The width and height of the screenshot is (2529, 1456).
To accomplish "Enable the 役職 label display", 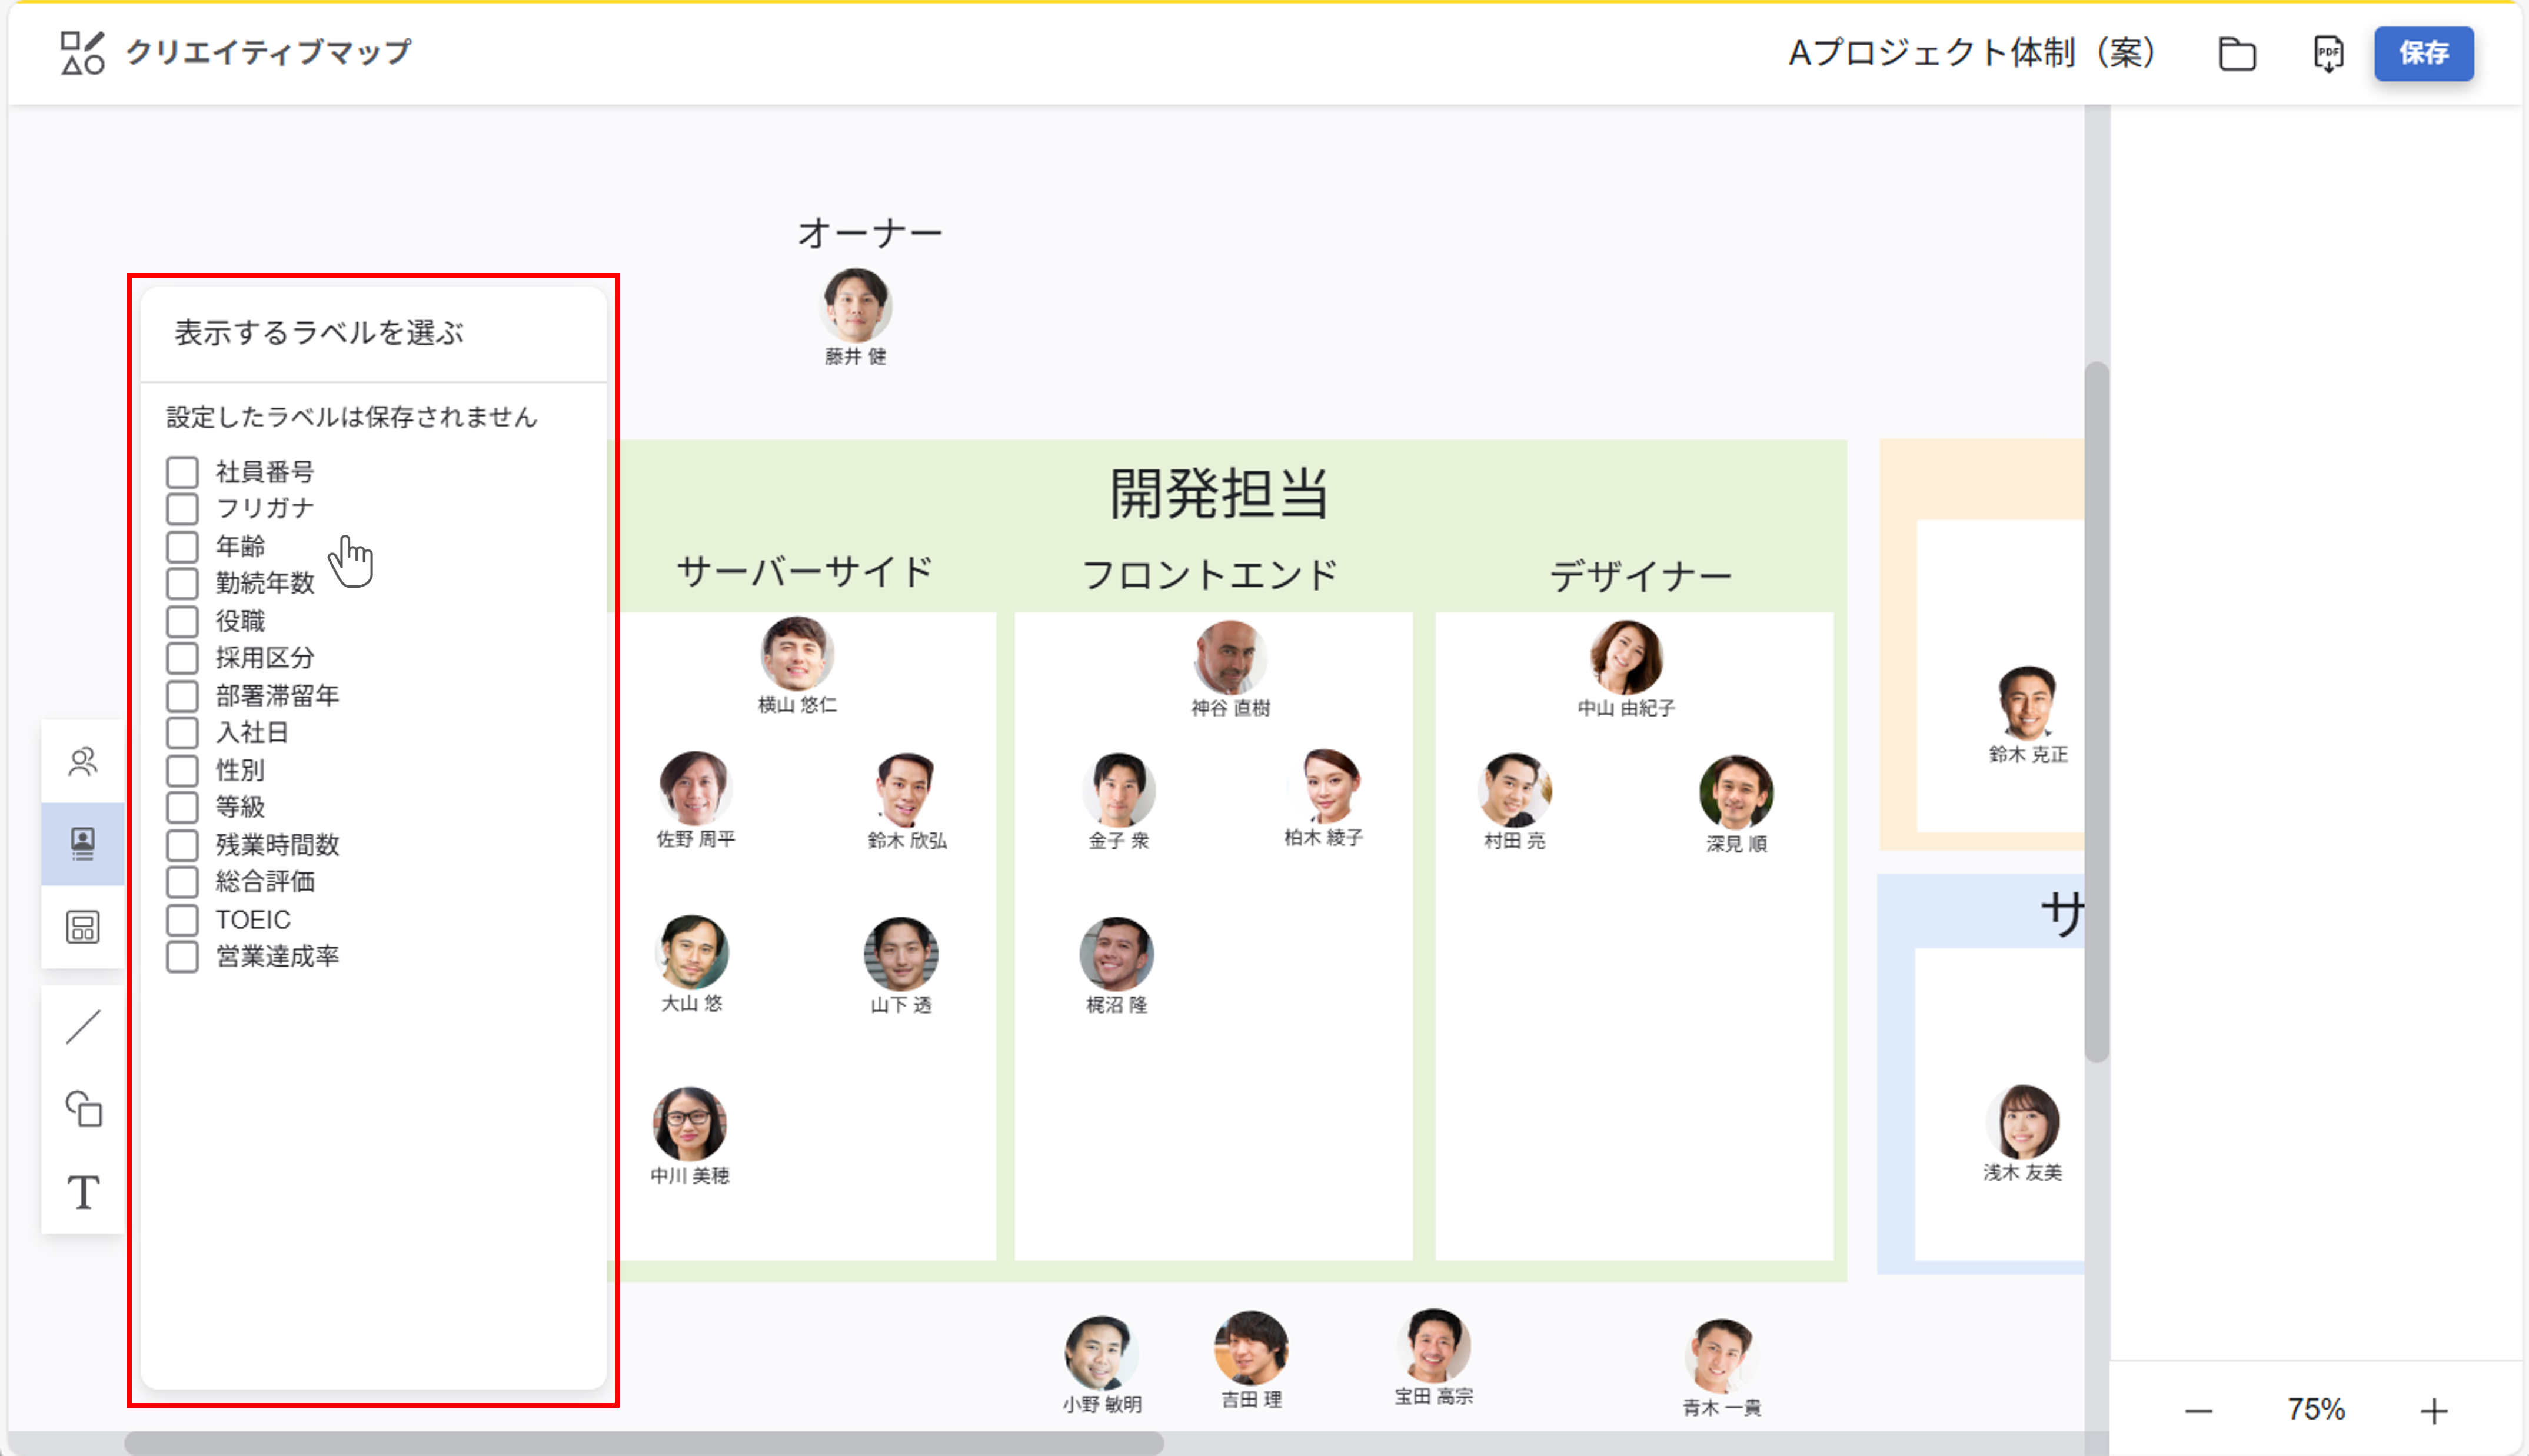I will click(x=182, y=621).
